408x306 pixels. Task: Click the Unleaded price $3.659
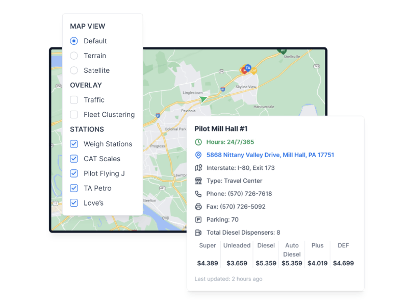coord(237,263)
